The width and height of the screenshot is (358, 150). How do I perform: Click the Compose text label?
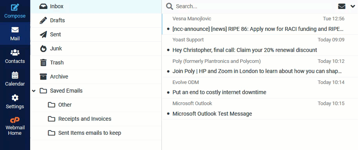[15, 16]
